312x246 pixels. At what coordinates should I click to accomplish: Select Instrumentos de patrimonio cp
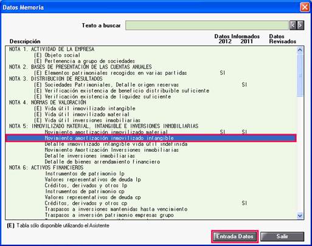point(151,191)
